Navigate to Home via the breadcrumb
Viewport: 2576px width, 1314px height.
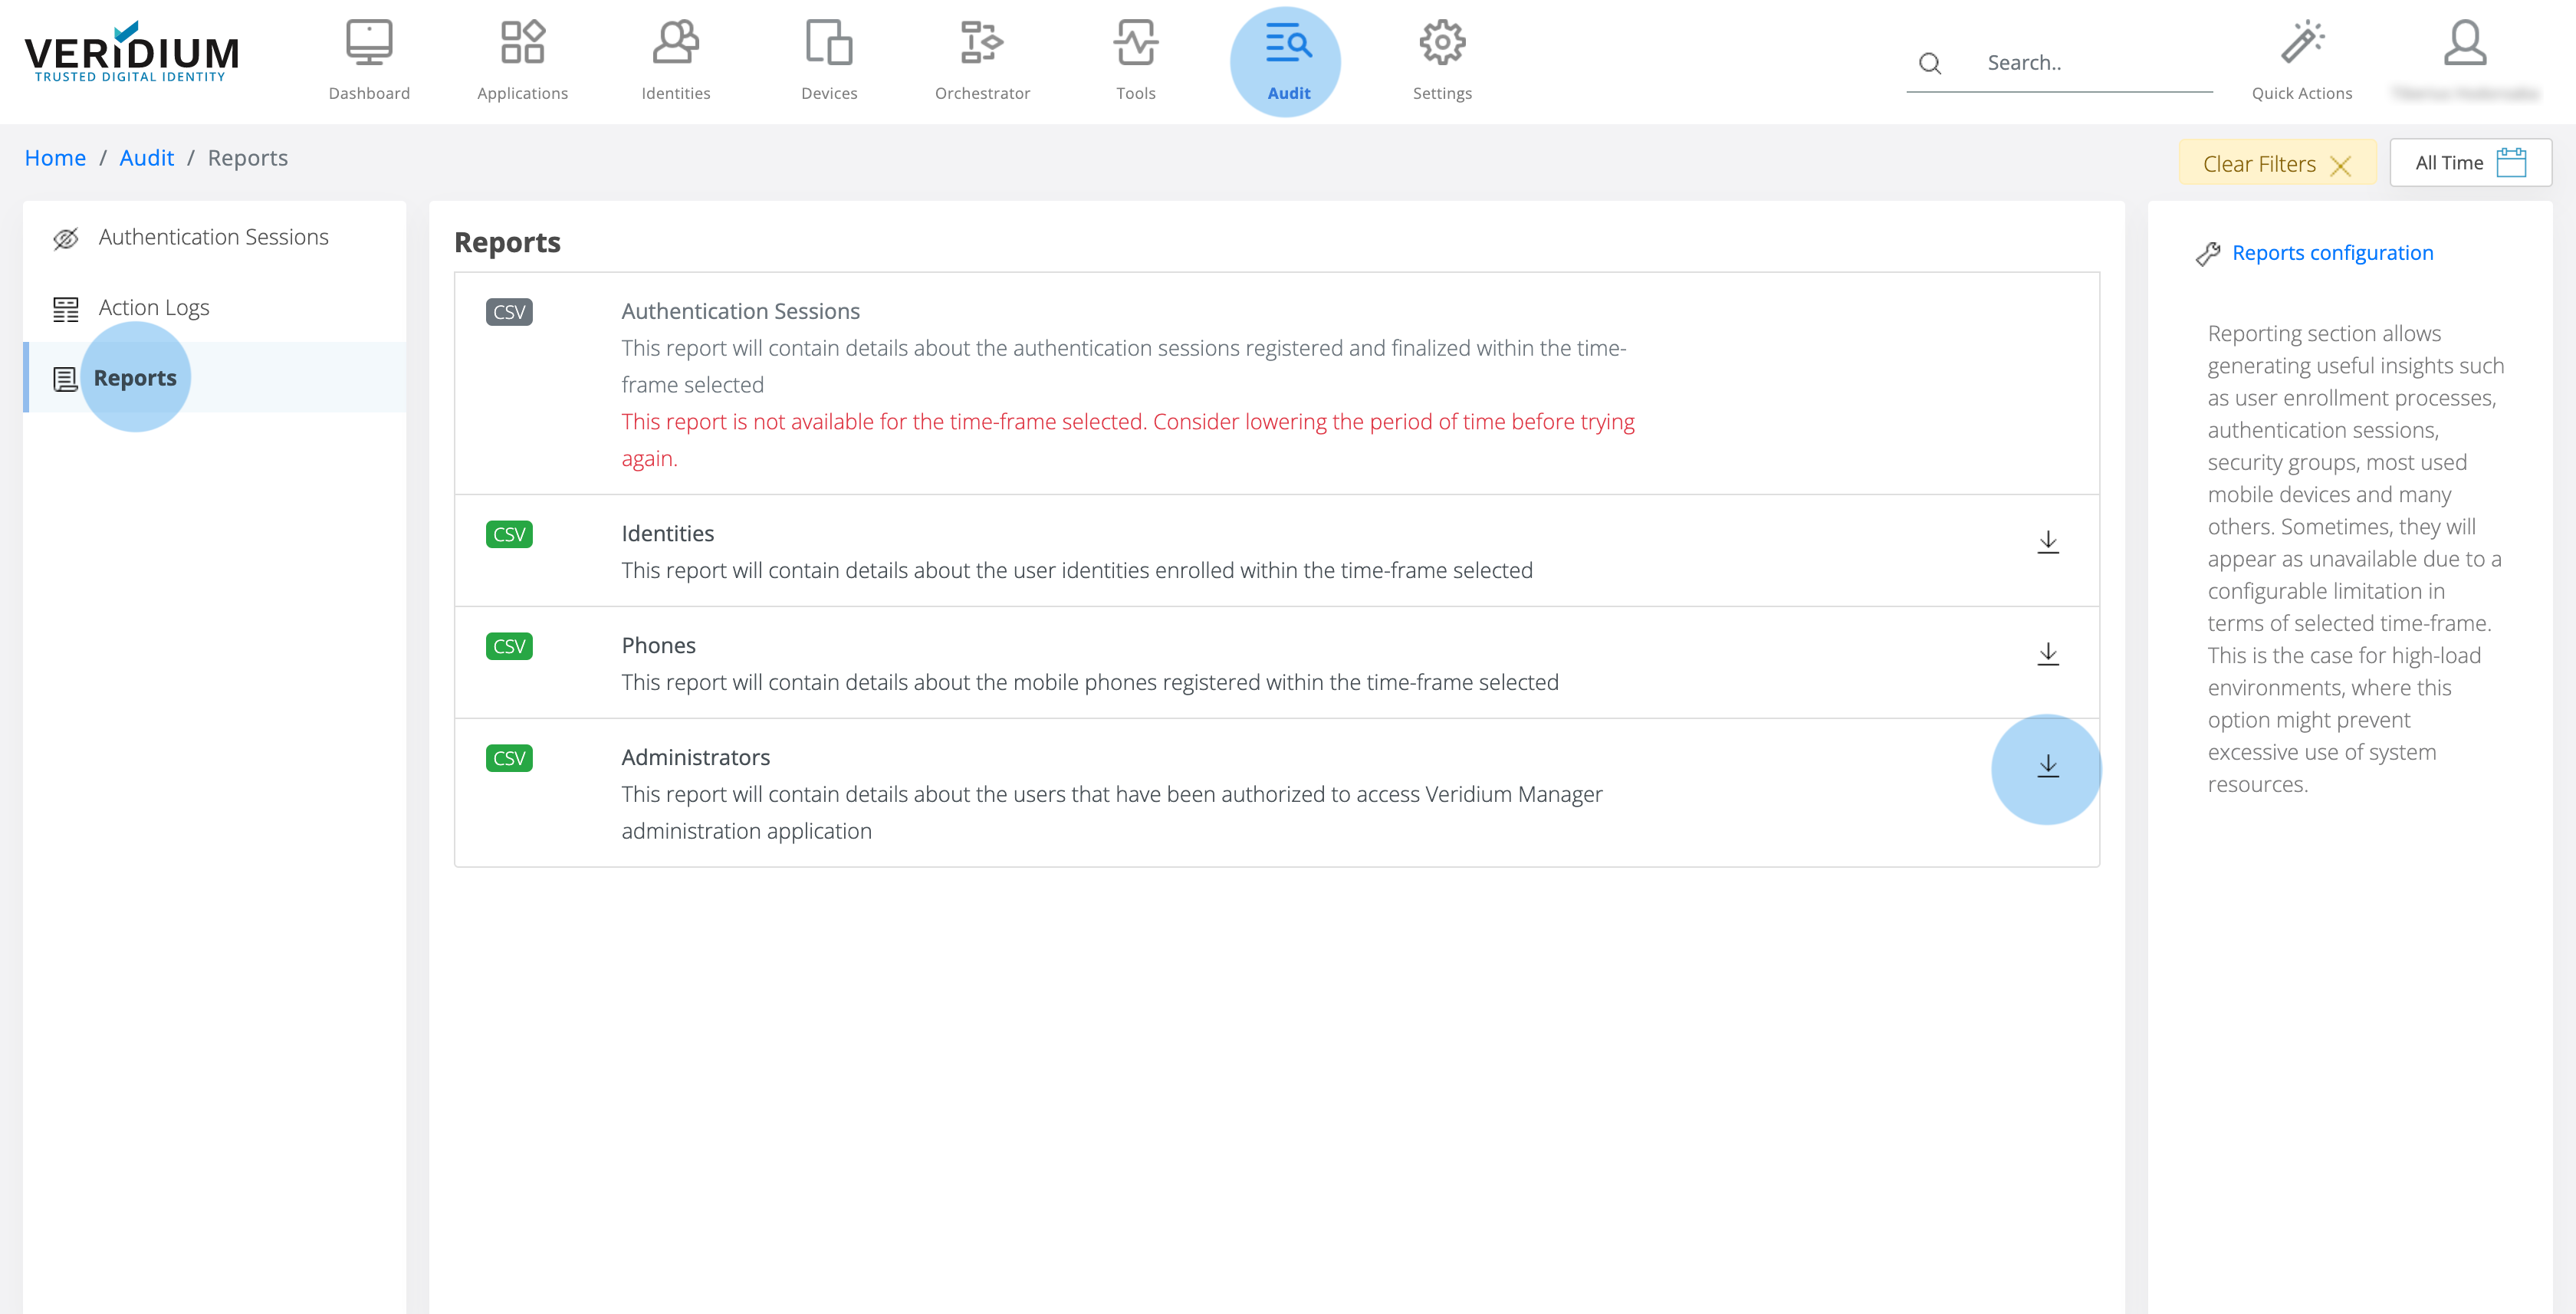pyautogui.click(x=55, y=157)
